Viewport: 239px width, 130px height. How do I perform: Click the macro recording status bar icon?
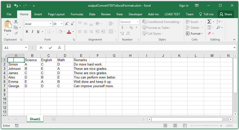[17, 126]
